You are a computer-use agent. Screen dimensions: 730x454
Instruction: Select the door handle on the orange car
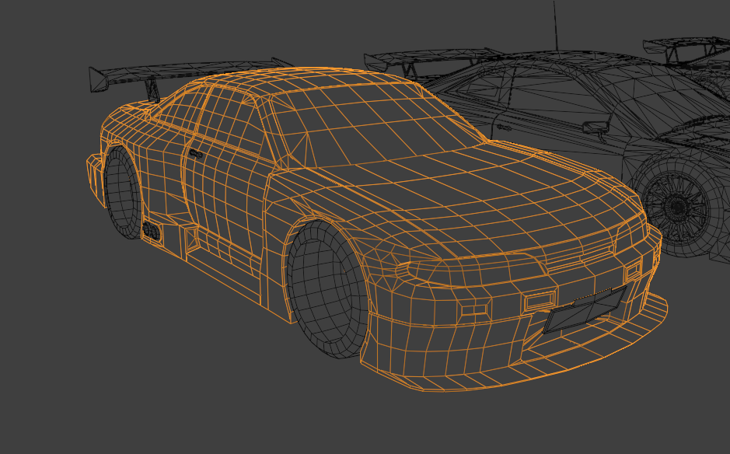196,154
